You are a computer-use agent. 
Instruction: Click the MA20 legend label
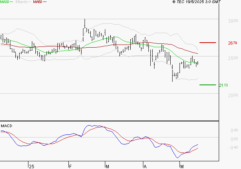(x=4, y=2)
